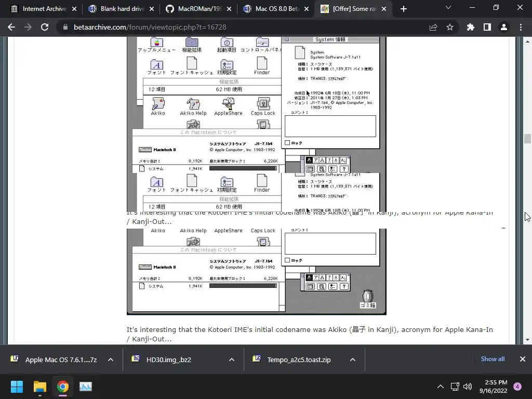Close the MacROMan GitHub tab

229,9
